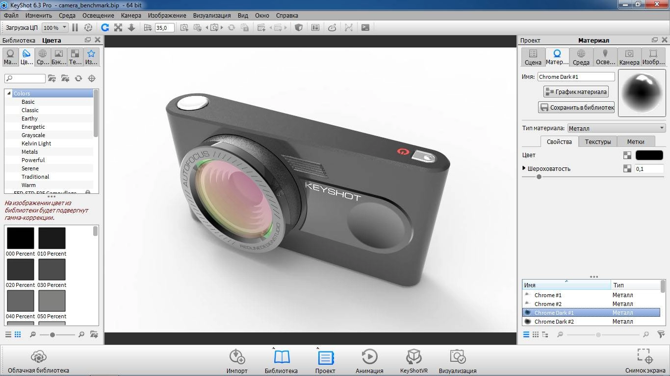
Task: Click the Импорт icon
Action: (x=237, y=361)
